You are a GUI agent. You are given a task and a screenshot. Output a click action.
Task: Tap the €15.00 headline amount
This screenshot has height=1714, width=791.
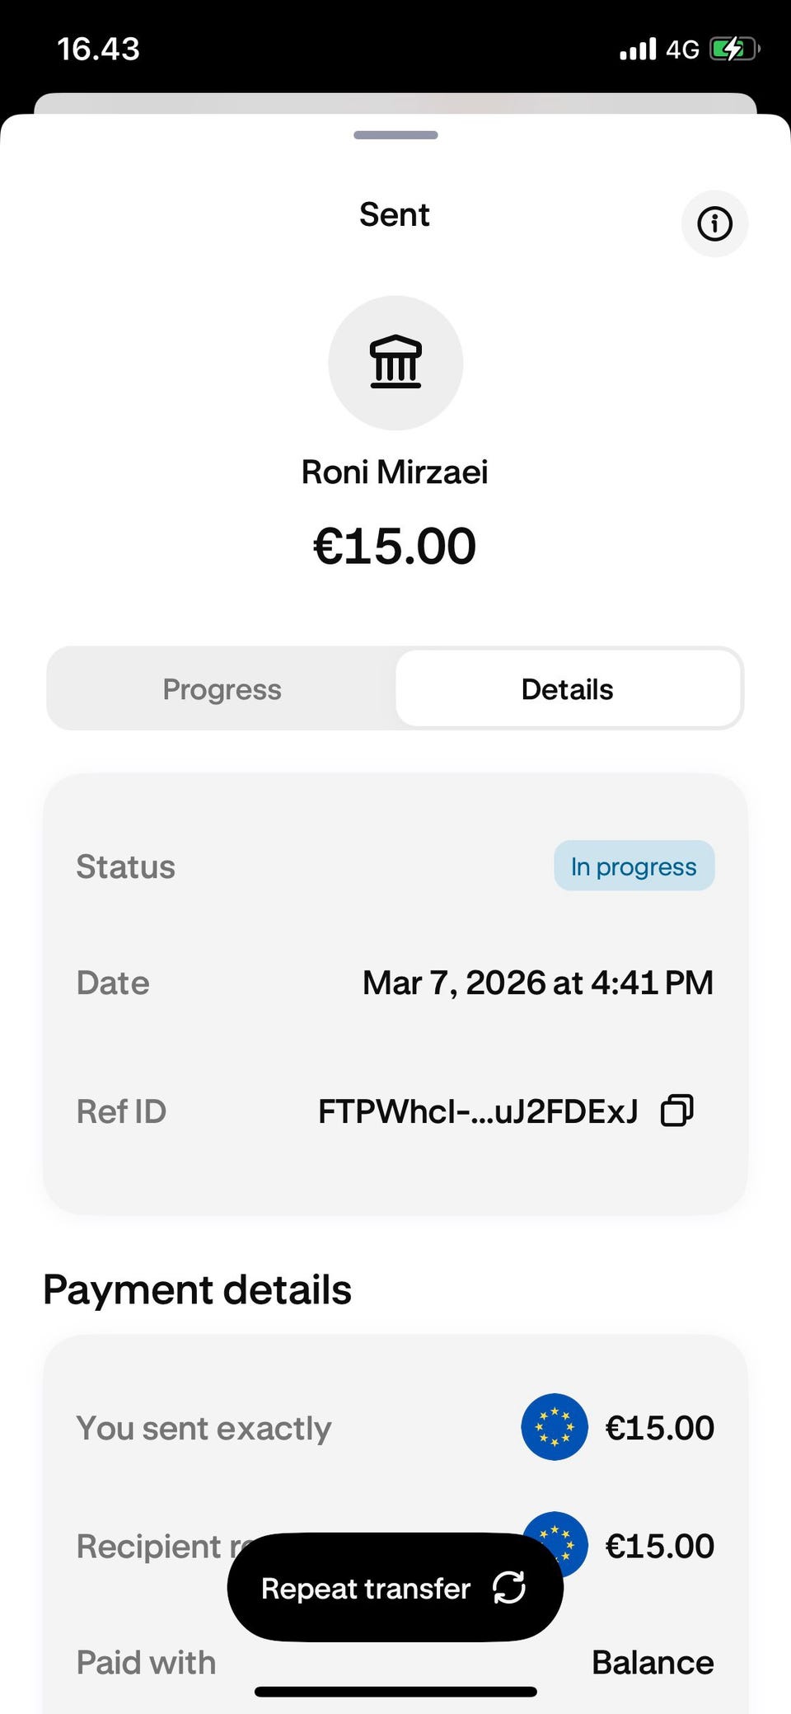[x=395, y=546]
